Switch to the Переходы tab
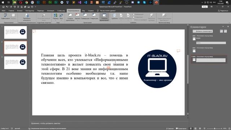This screenshot has width=231, height=130. [40, 10]
